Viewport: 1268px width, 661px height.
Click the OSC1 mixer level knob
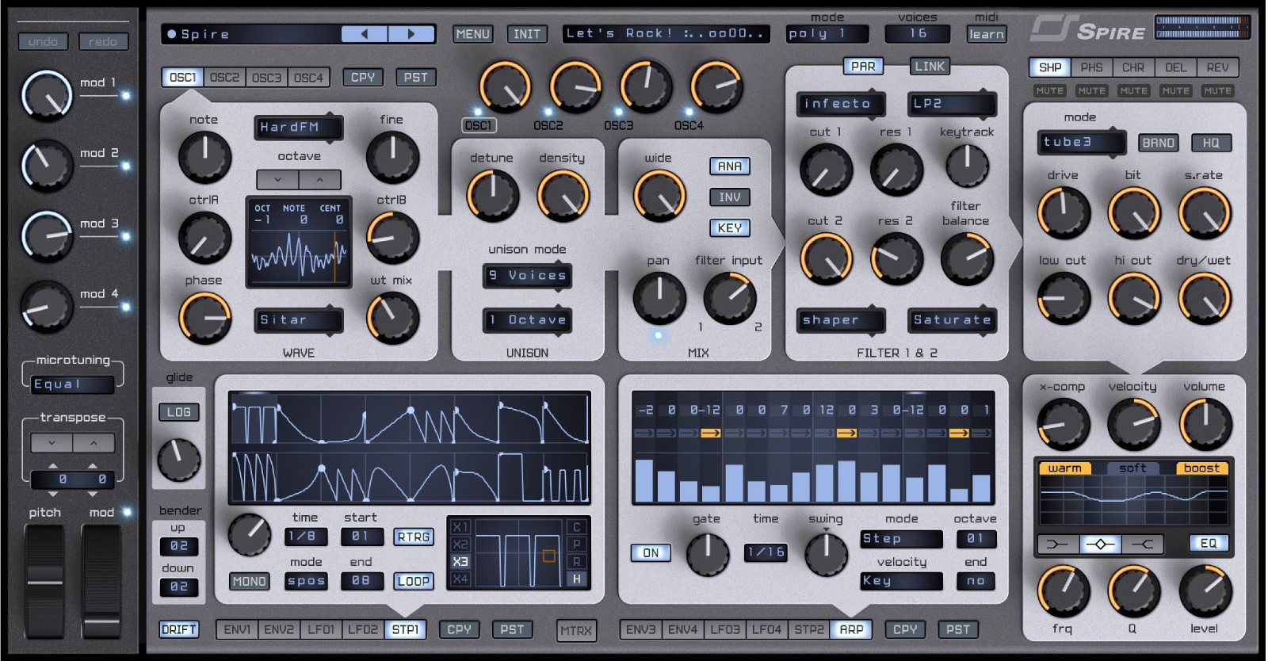coord(505,87)
